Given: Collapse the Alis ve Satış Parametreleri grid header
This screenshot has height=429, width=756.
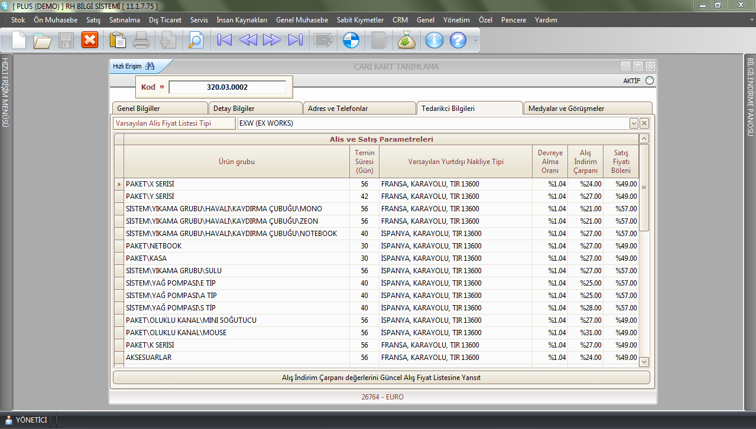Looking at the screenshot, I should 644,139.
